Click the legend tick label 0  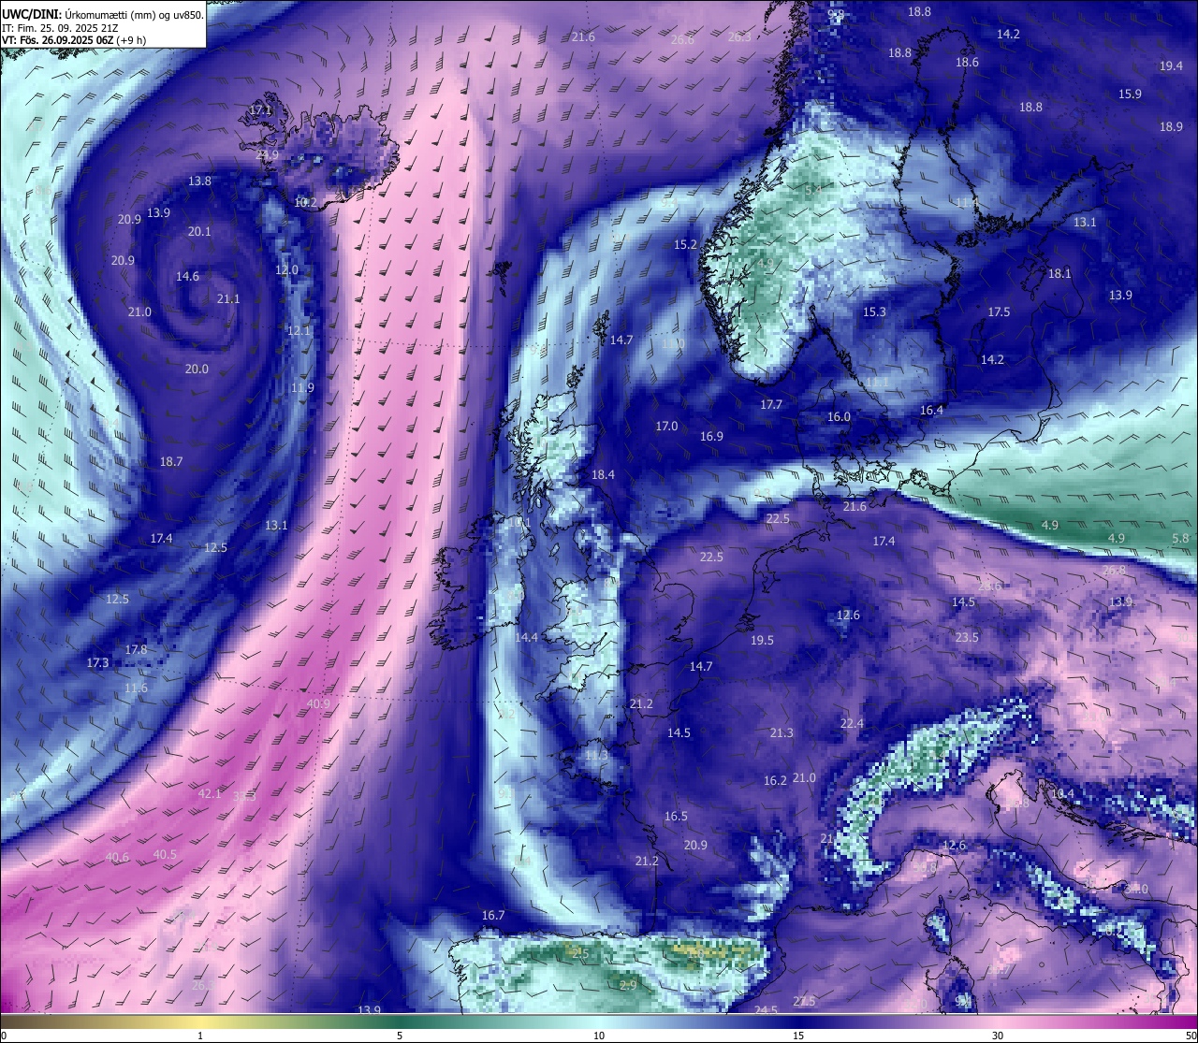coord(4,1036)
